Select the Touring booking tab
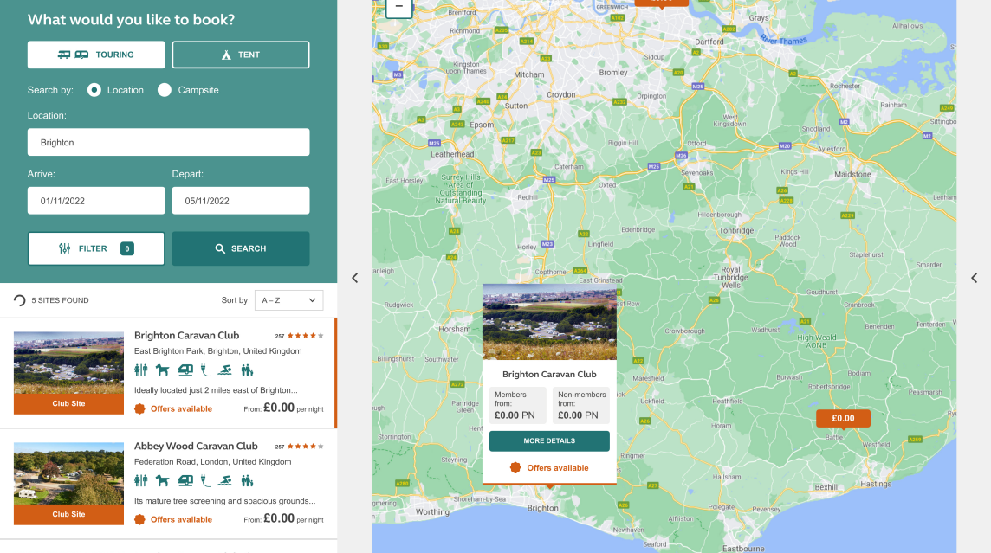The image size is (991, 553). pyautogui.click(x=96, y=55)
